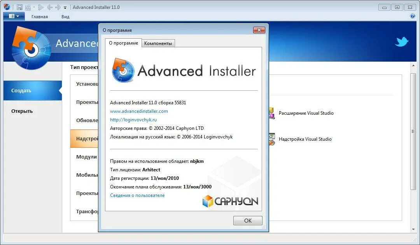Select the О программе tab in the dialog
Viewport: 420px width, 245px height.
[124, 43]
